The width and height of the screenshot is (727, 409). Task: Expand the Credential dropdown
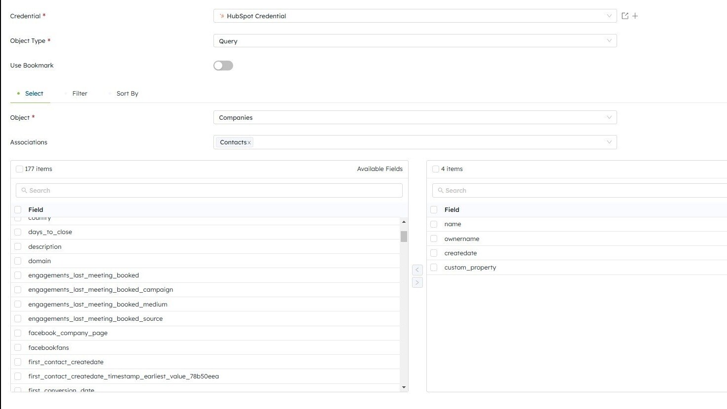609,16
